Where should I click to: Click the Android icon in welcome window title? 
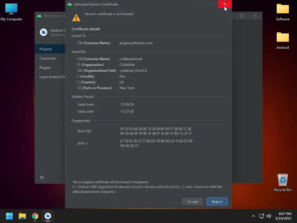pyautogui.click(x=39, y=16)
